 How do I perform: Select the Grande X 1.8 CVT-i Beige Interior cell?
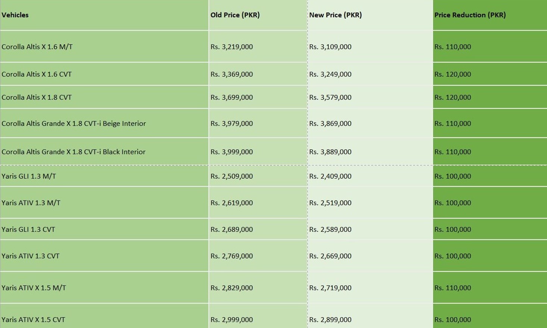click(104, 123)
